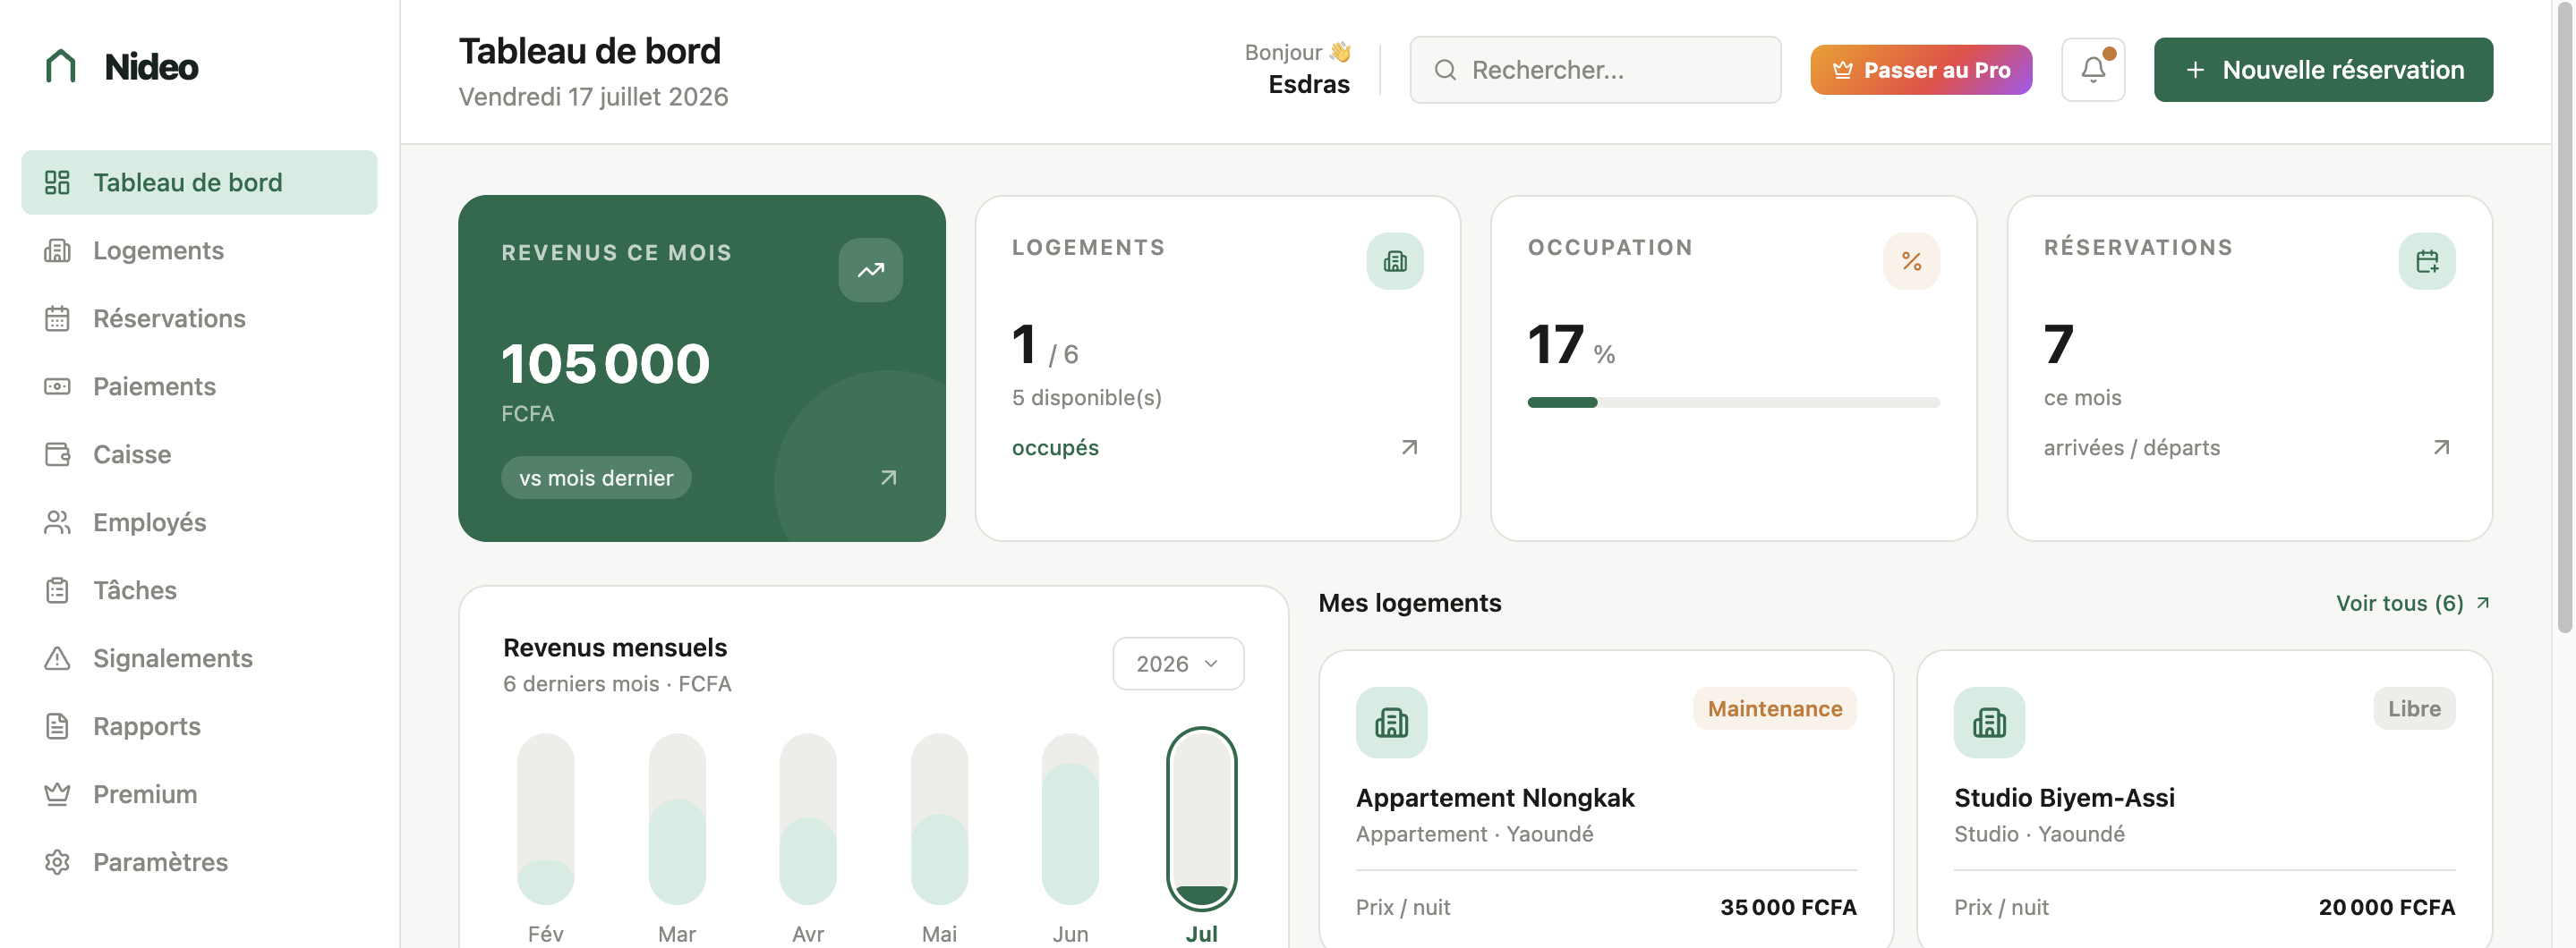Screen dimensions: 2576x948
Task: Click the Paramètres gear icon
Action: 57,862
